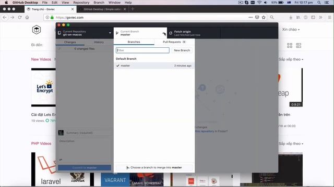This screenshot has height=187, width=334.
Task: Open New Videos Sắp xếp theo dropdown
Action: pyautogui.click(x=291, y=59)
